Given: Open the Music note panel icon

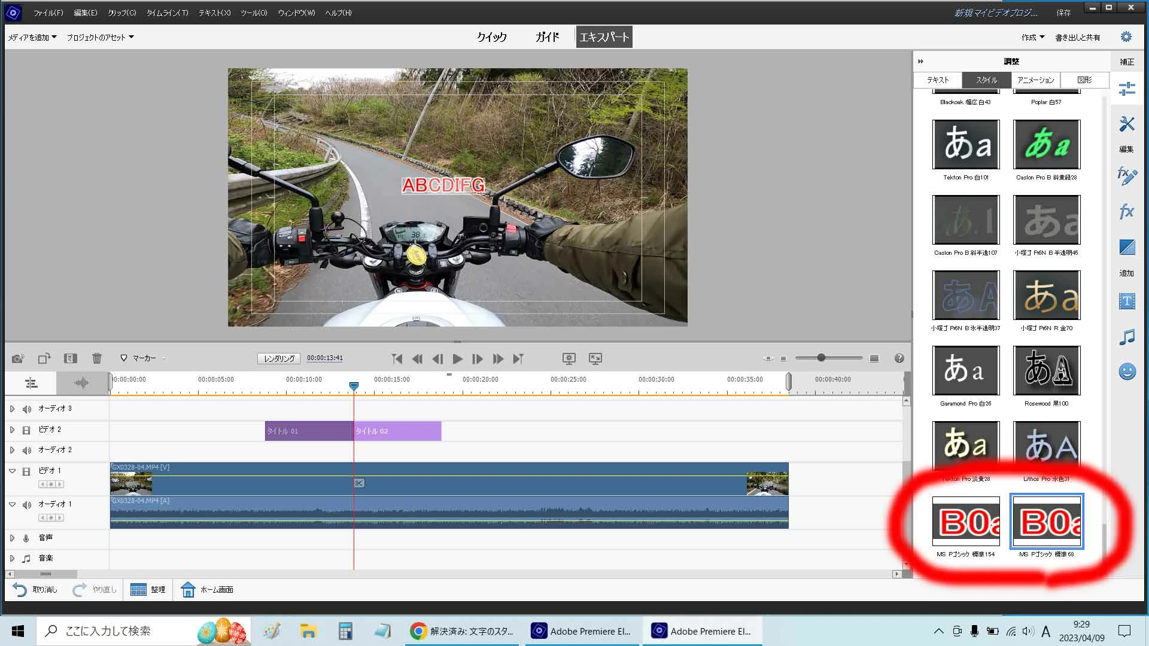Looking at the screenshot, I should click(x=1127, y=337).
